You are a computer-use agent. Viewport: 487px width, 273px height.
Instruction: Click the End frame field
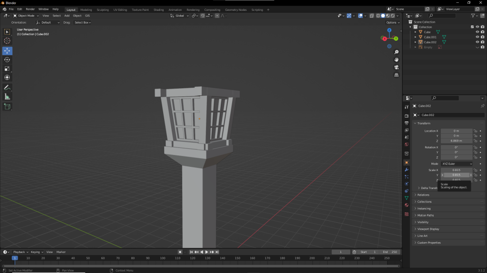(390, 252)
